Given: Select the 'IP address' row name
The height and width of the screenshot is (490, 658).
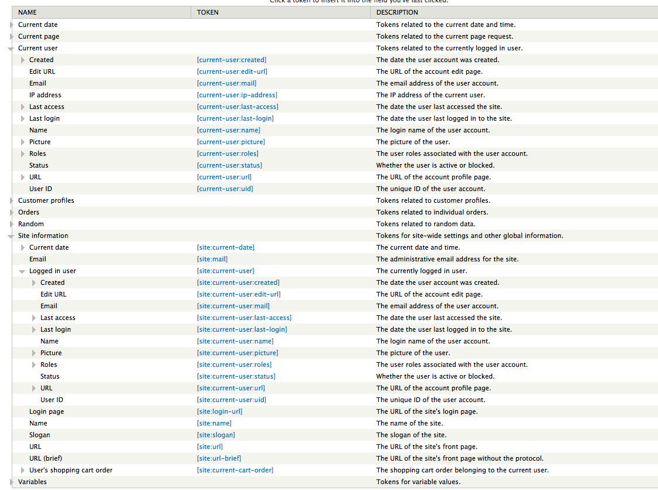Looking at the screenshot, I should click(45, 95).
